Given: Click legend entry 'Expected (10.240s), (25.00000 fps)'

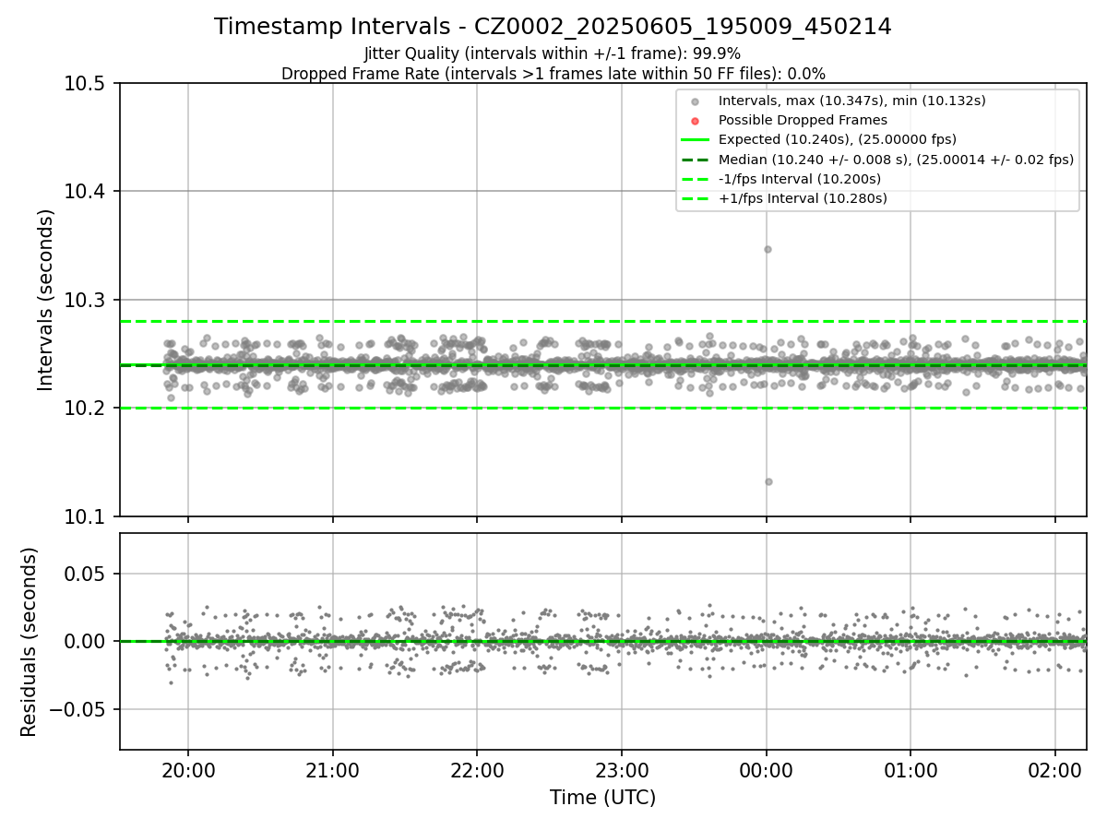Looking at the screenshot, I should [x=837, y=140].
